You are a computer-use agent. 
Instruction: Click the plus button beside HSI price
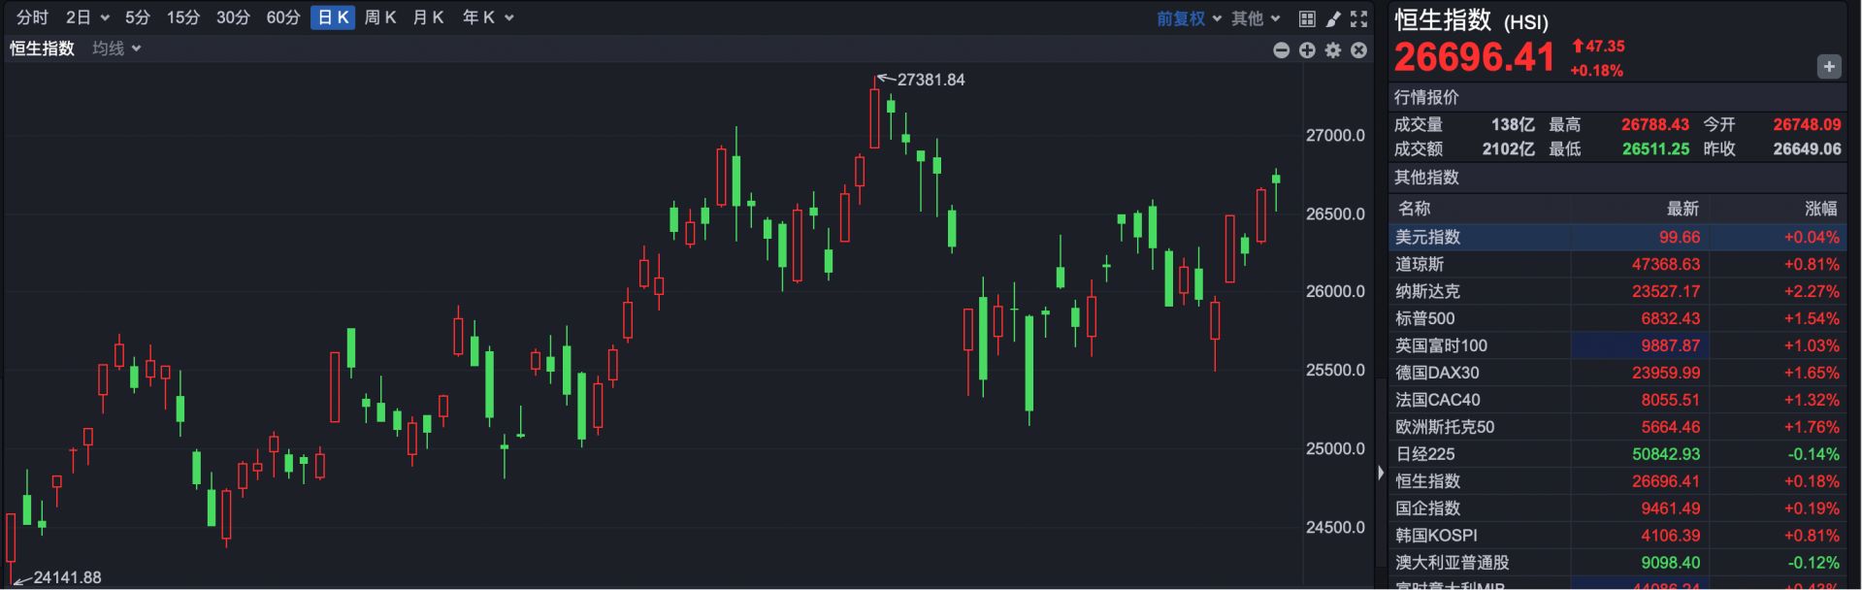tap(1828, 67)
